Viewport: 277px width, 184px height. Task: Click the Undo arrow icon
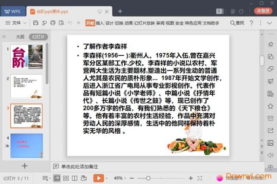(70, 23)
